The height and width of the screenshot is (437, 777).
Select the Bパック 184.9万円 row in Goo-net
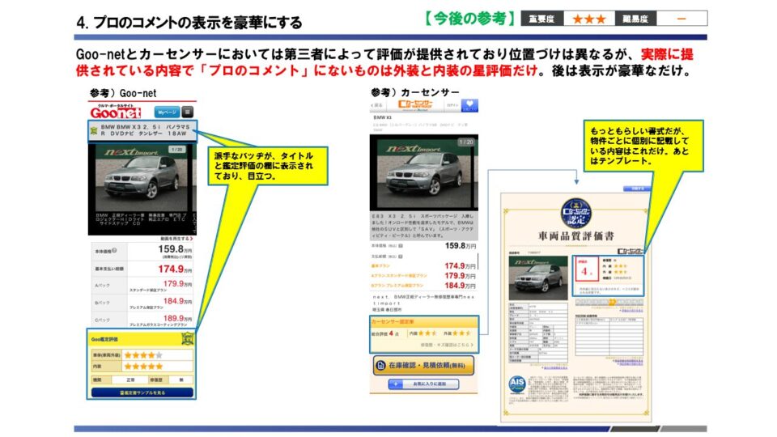pyautogui.click(x=142, y=303)
